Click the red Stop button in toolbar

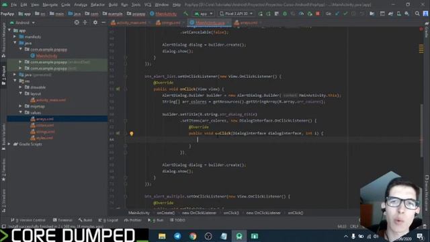click(x=318, y=13)
